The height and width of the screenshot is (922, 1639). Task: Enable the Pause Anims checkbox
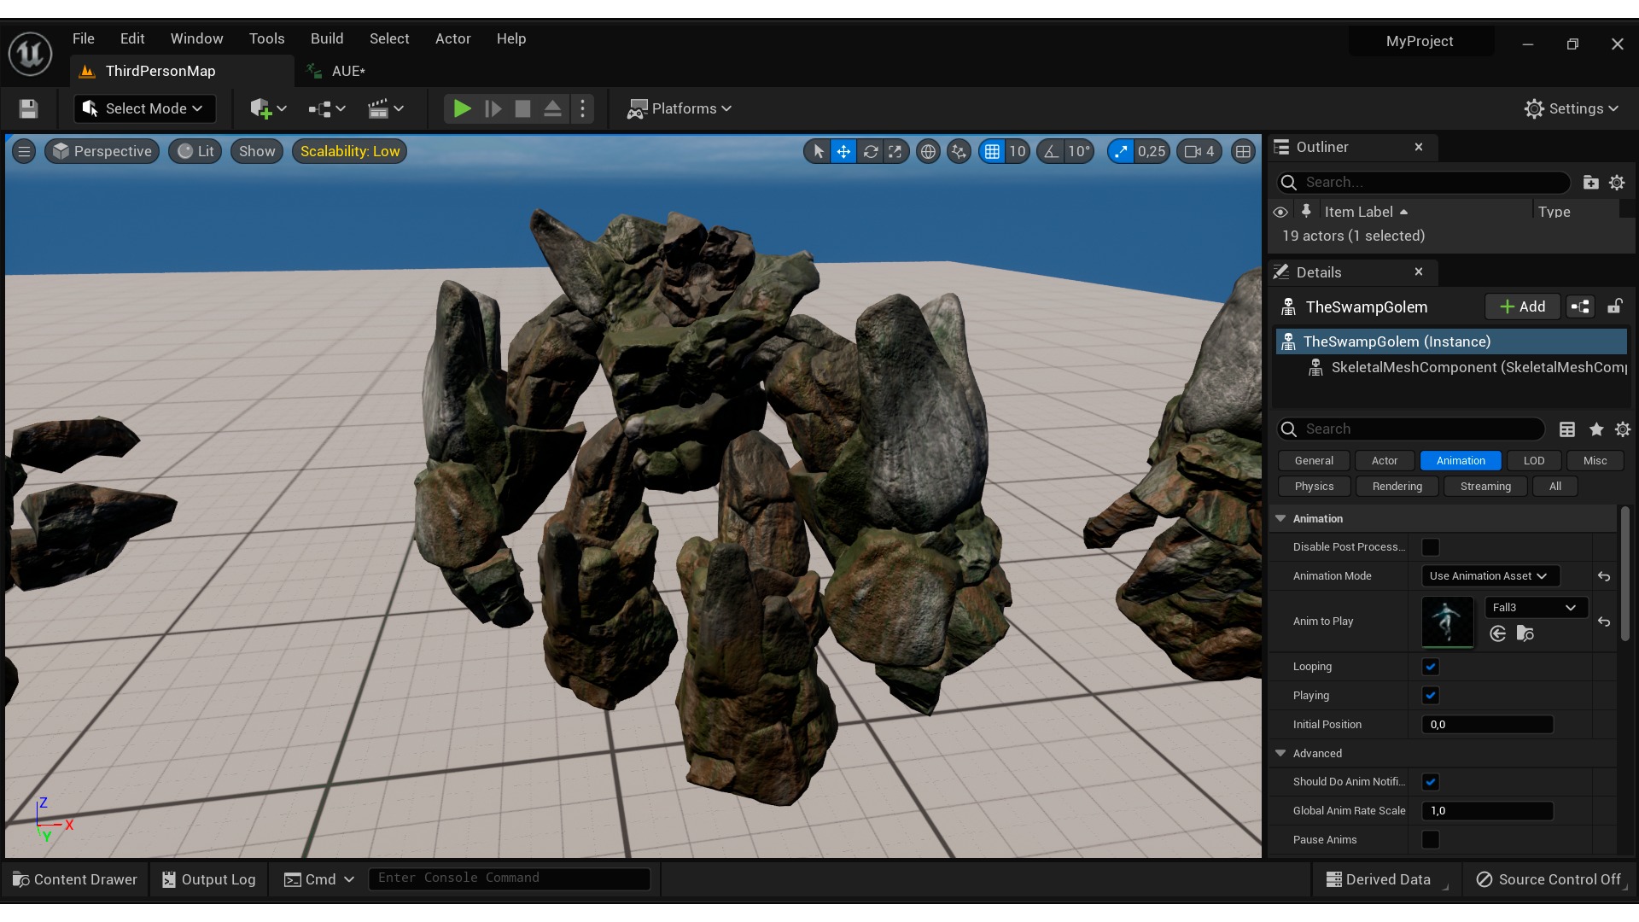tap(1431, 840)
